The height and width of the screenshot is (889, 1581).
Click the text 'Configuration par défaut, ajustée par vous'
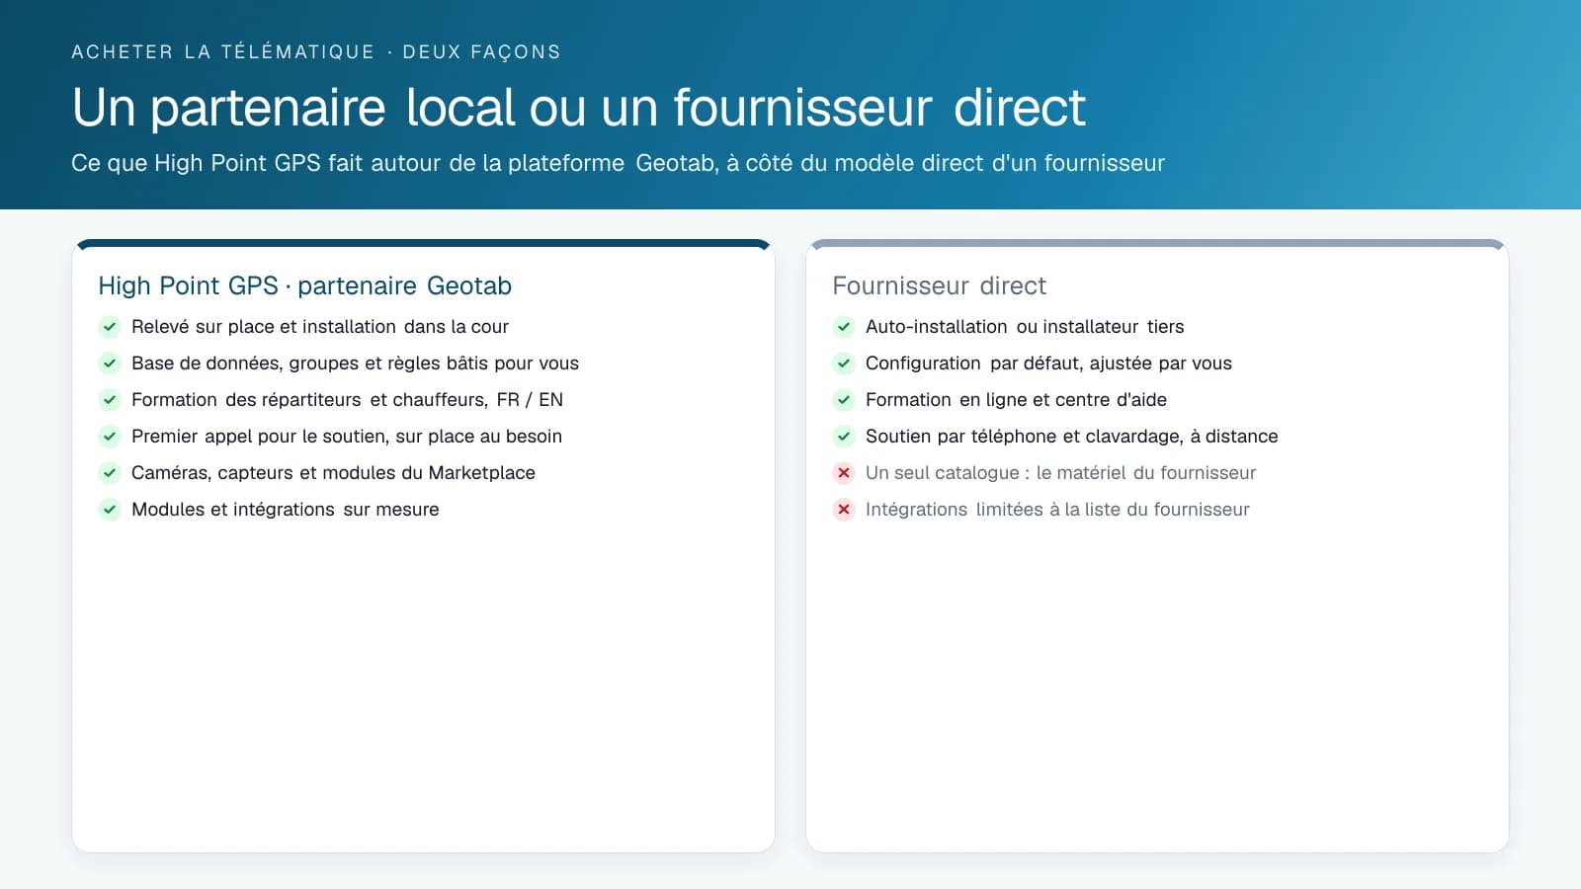point(1049,364)
